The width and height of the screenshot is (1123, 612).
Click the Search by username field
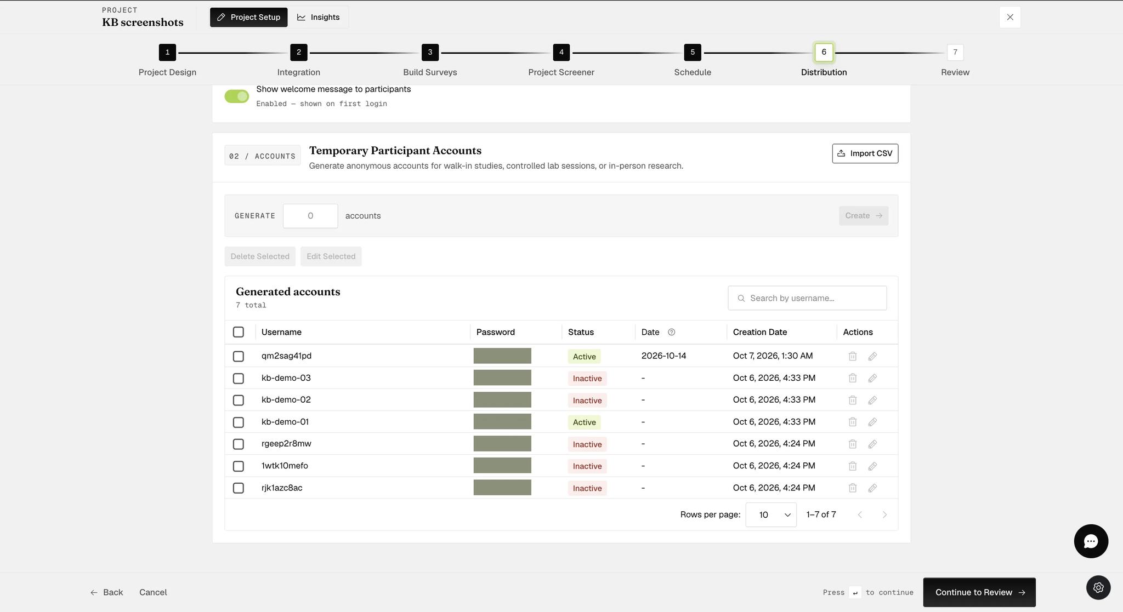(807, 298)
